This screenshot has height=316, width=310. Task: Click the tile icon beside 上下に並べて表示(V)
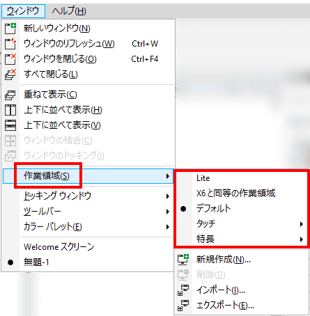(x=10, y=125)
